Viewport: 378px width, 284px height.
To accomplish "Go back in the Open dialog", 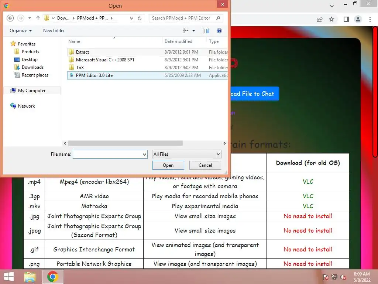I will click(x=10, y=18).
